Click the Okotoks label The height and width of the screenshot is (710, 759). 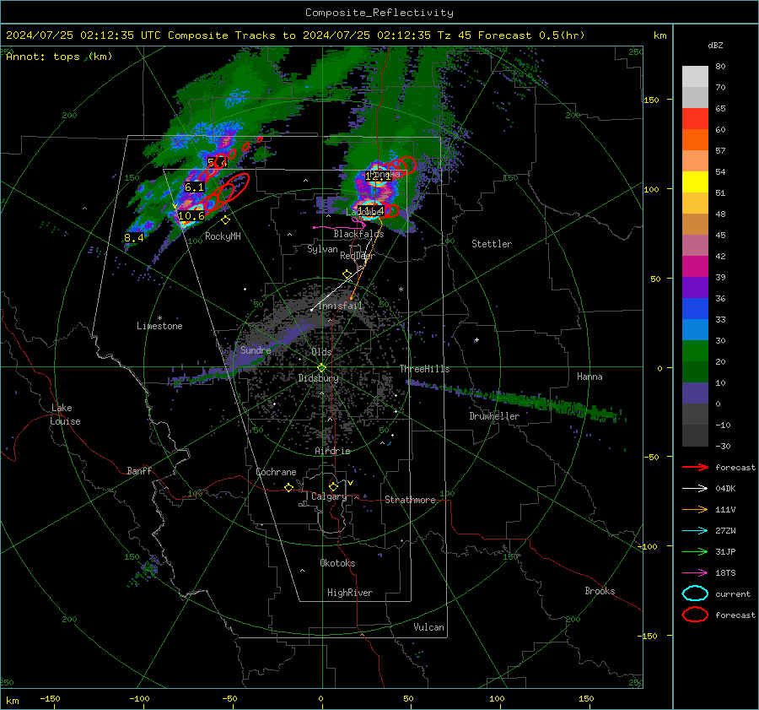(337, 563)
